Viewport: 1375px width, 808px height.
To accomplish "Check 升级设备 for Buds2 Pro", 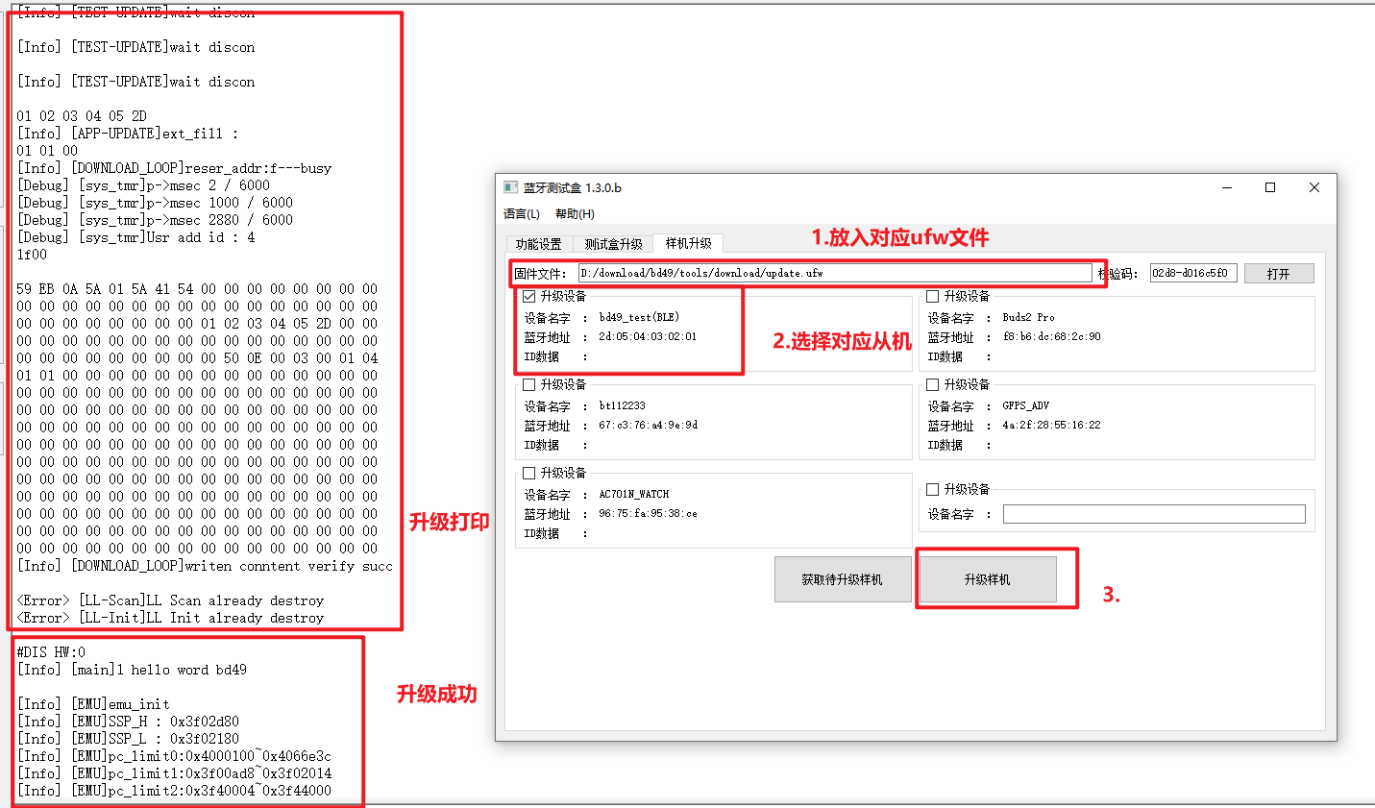I will (932, 296).
